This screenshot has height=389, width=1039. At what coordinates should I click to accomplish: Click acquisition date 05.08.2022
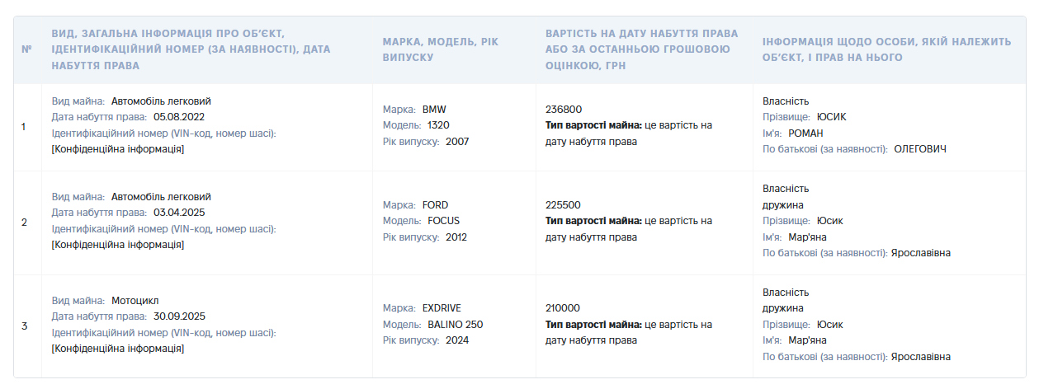click(x=179, y=117)
